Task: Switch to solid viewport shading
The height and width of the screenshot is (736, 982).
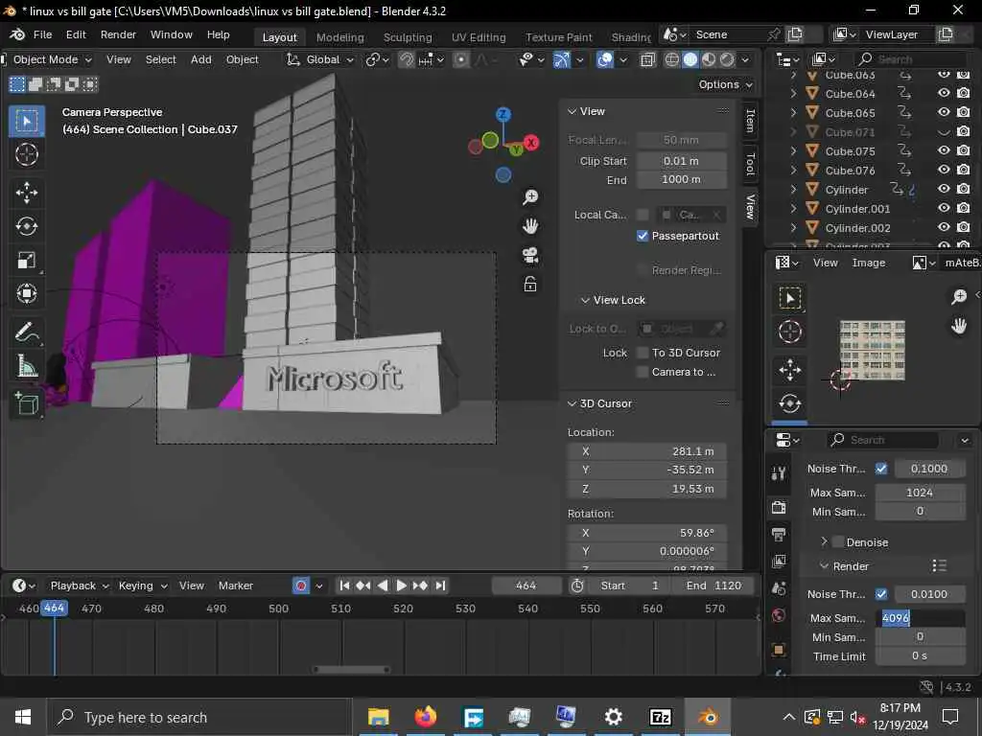Action: (x=690, y=59)
